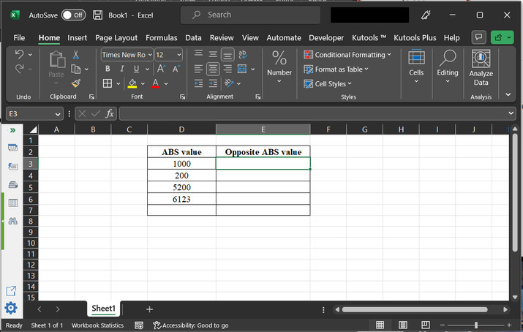Click Align Right icon
The width and height of the screenshot is (523, 332).
227,69
